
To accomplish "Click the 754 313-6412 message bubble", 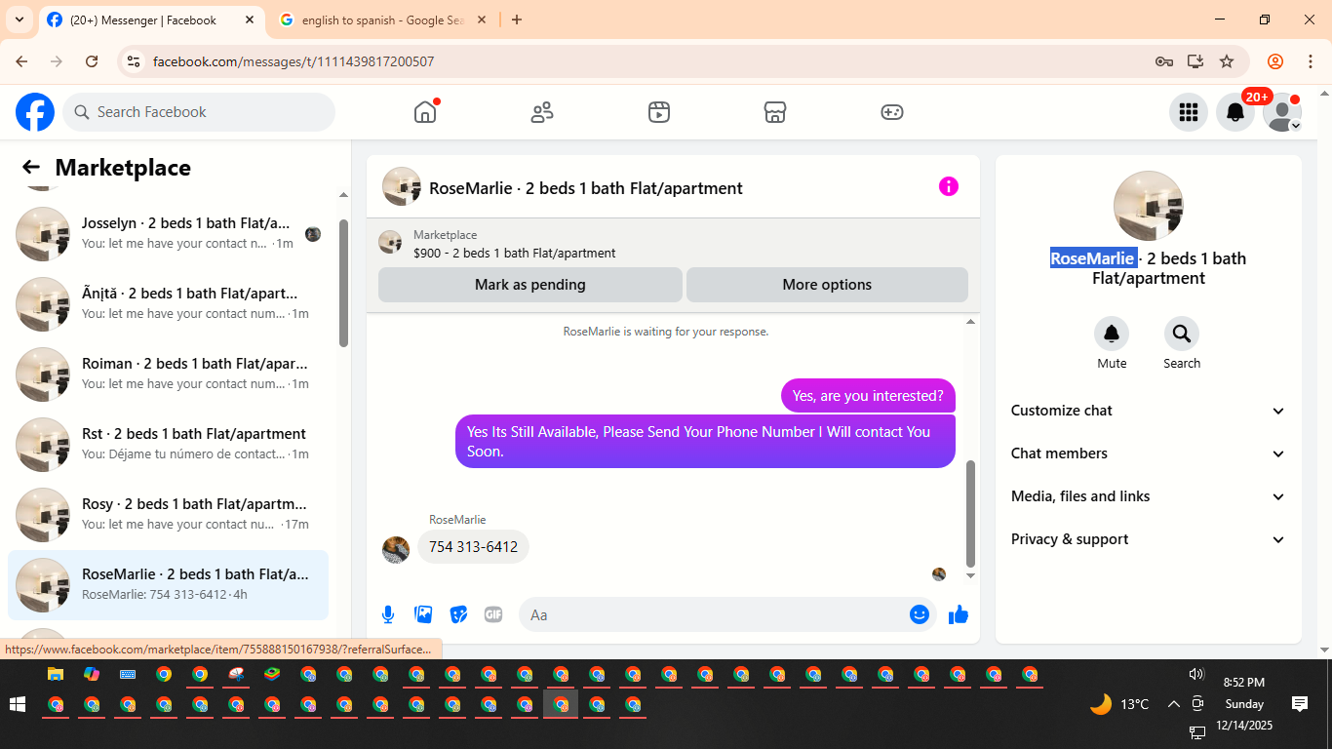I will click(473, 546).
